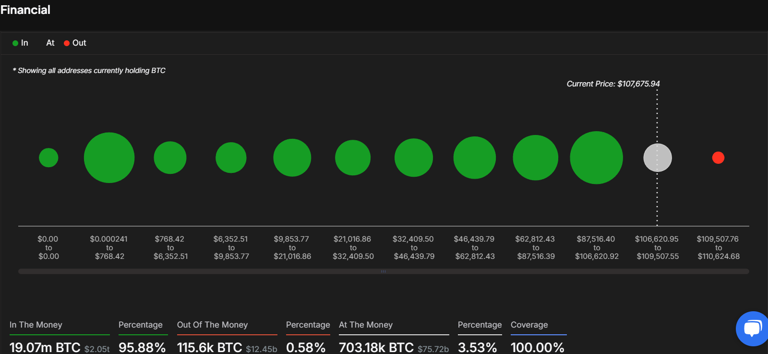Click the Coverage heading
Viewport: 768px width, 354px height.
(529, 325)
